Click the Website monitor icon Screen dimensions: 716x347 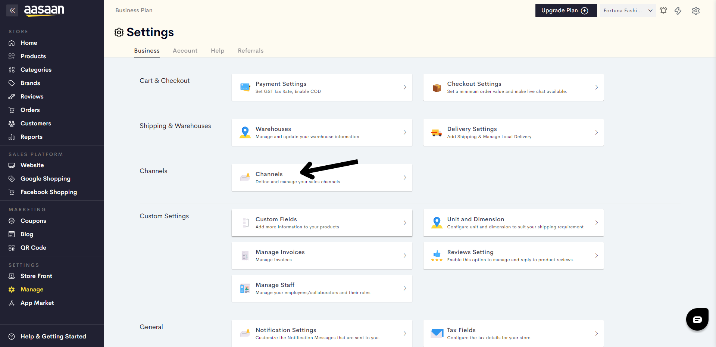[12, 165]
